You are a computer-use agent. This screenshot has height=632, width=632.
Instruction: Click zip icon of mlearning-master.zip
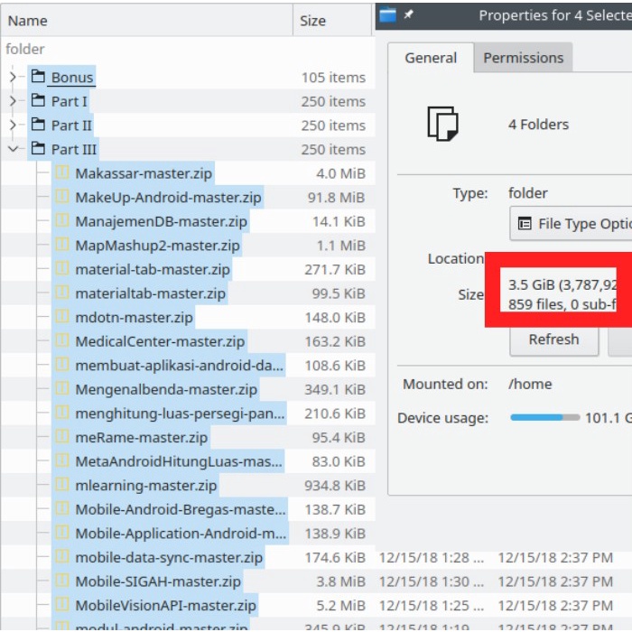point(62,484)
